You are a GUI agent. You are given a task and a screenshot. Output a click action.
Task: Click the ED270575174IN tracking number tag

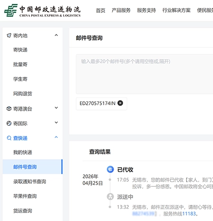pos(101,103)
